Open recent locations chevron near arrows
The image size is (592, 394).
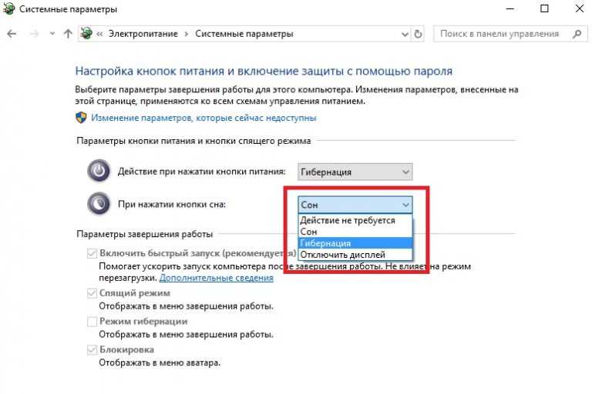click(52, 34)
